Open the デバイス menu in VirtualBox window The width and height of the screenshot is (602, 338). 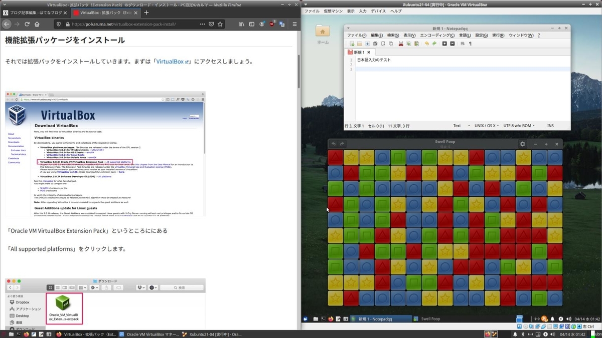[x=378, y=11]
